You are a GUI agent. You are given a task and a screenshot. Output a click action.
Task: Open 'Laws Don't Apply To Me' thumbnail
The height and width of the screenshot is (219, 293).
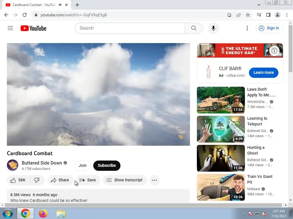click(x=221, y=100)
